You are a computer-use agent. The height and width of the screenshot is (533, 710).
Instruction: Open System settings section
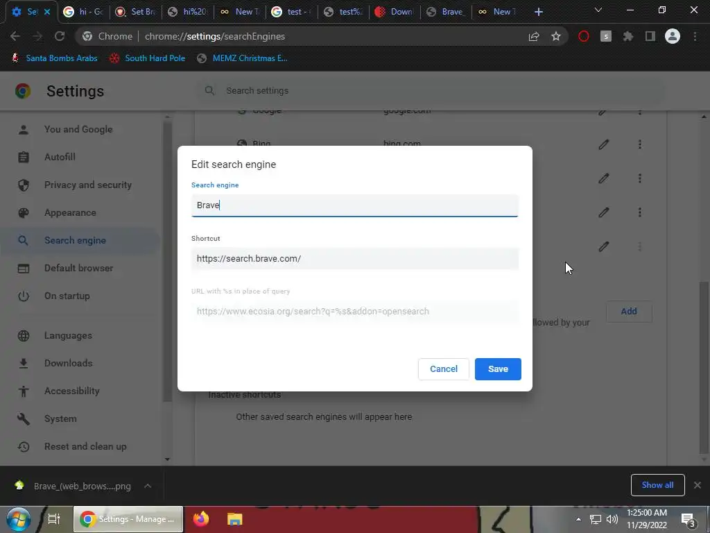[60, 418]
